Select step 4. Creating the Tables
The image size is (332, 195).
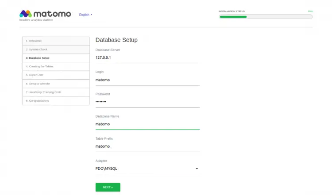click(56, 66)
